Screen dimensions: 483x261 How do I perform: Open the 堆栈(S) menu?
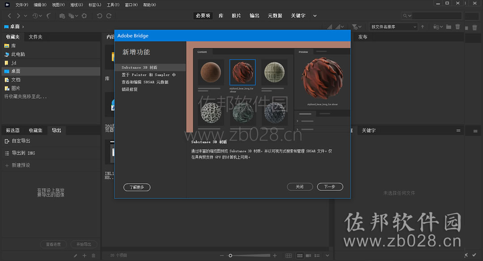click(x=76, y=4)
